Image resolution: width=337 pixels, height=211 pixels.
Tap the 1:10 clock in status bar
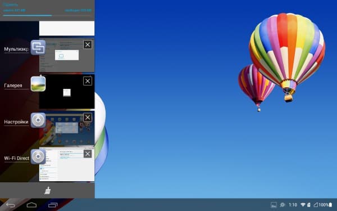pos(293,205)
